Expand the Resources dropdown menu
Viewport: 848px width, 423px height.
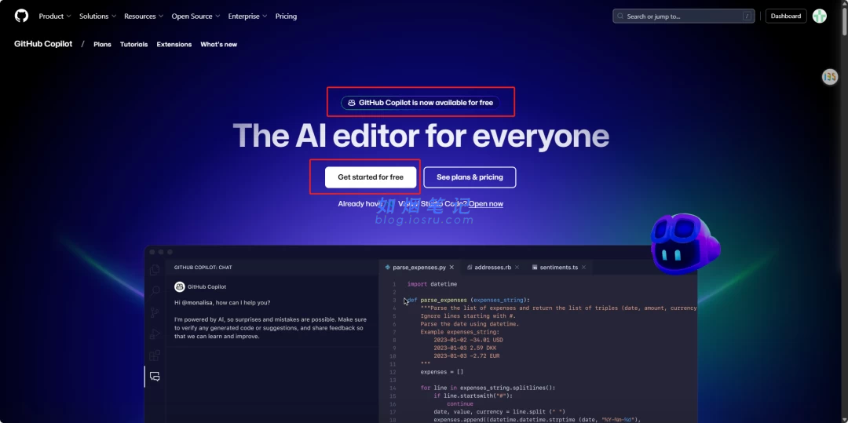click(x=144, y=16)
